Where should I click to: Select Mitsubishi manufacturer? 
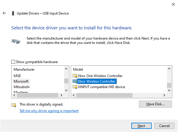pos(21,87)
